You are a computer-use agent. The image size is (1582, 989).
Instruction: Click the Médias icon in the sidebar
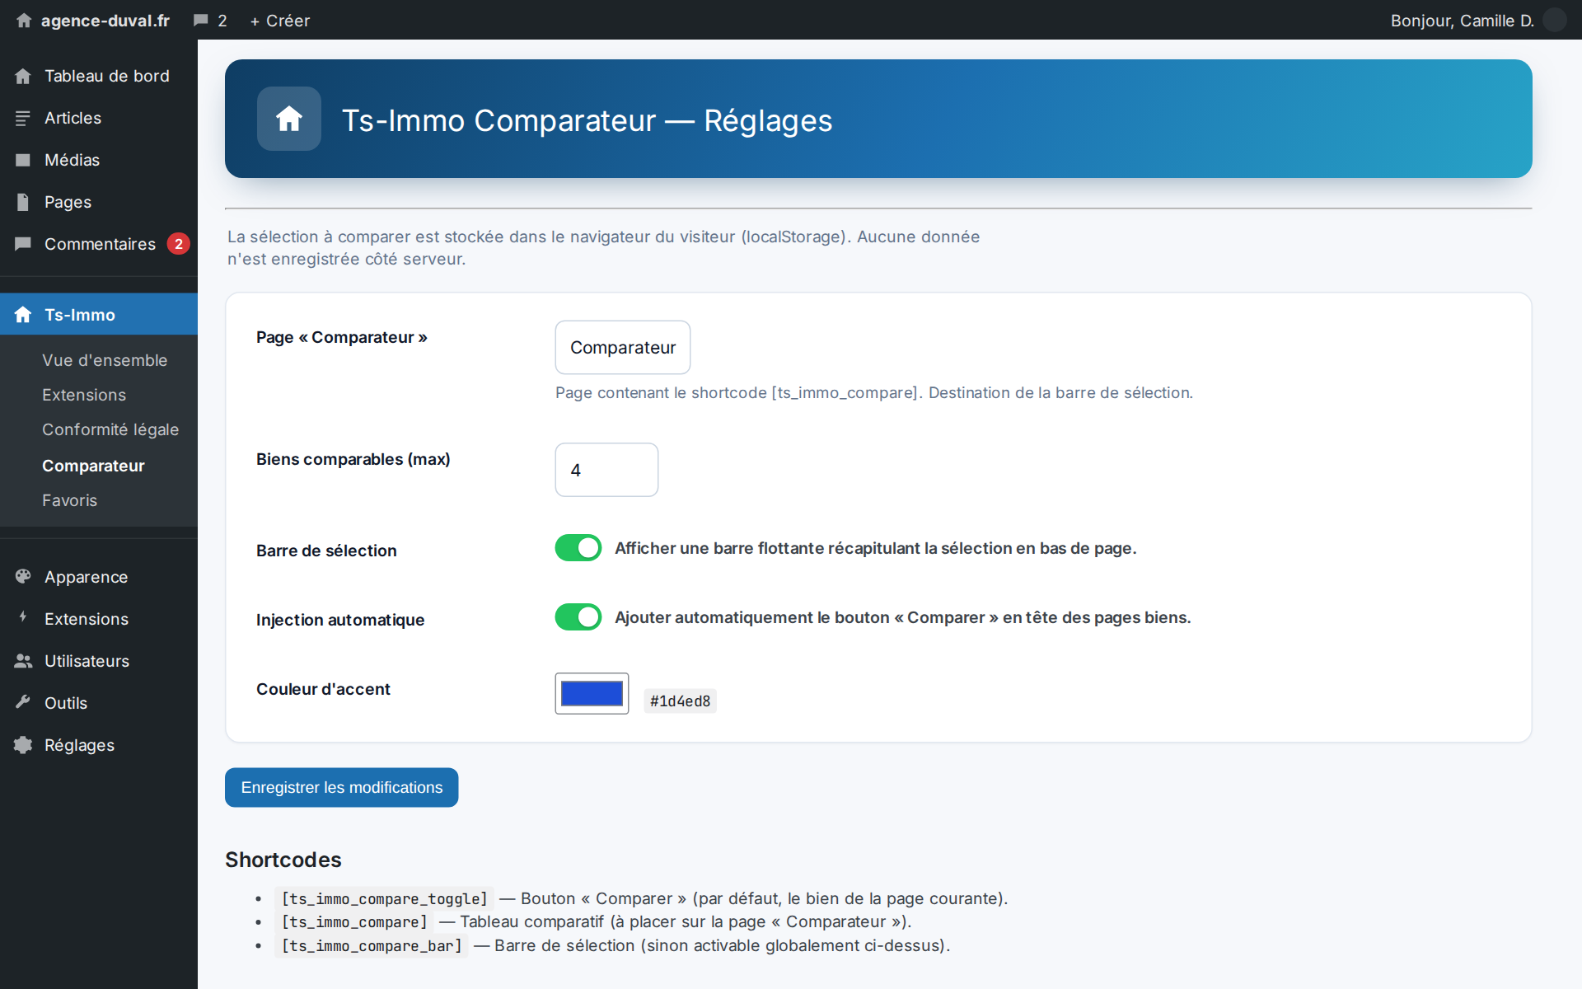point(23,160)
